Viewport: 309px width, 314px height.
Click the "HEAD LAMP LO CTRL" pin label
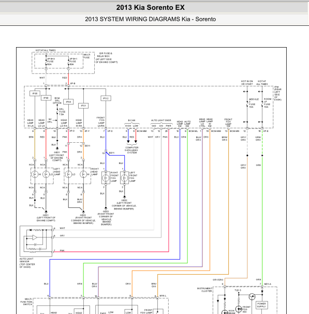tap(202, 123)
